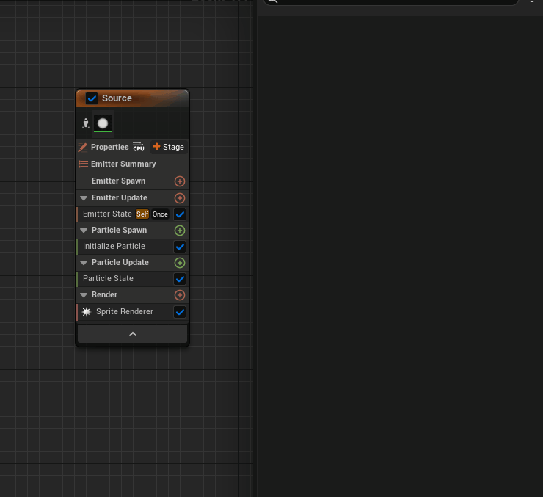543x497 pixels.
Task: Add module to Particle Spawn
Action: pyautogui.click(x=179, y=231)
